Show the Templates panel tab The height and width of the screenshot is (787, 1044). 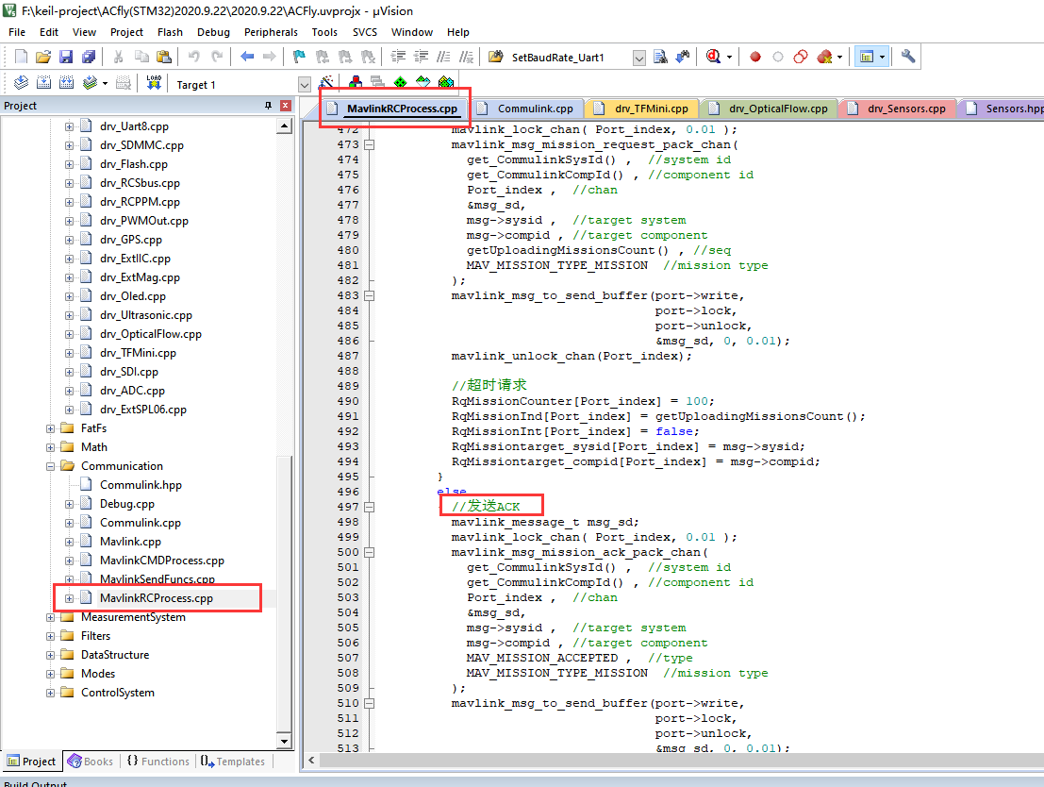tap(233, 761)
